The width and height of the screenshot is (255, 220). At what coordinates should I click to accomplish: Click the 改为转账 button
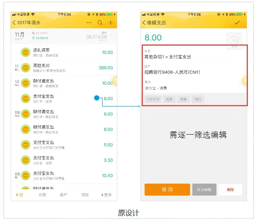pos(204,190)
